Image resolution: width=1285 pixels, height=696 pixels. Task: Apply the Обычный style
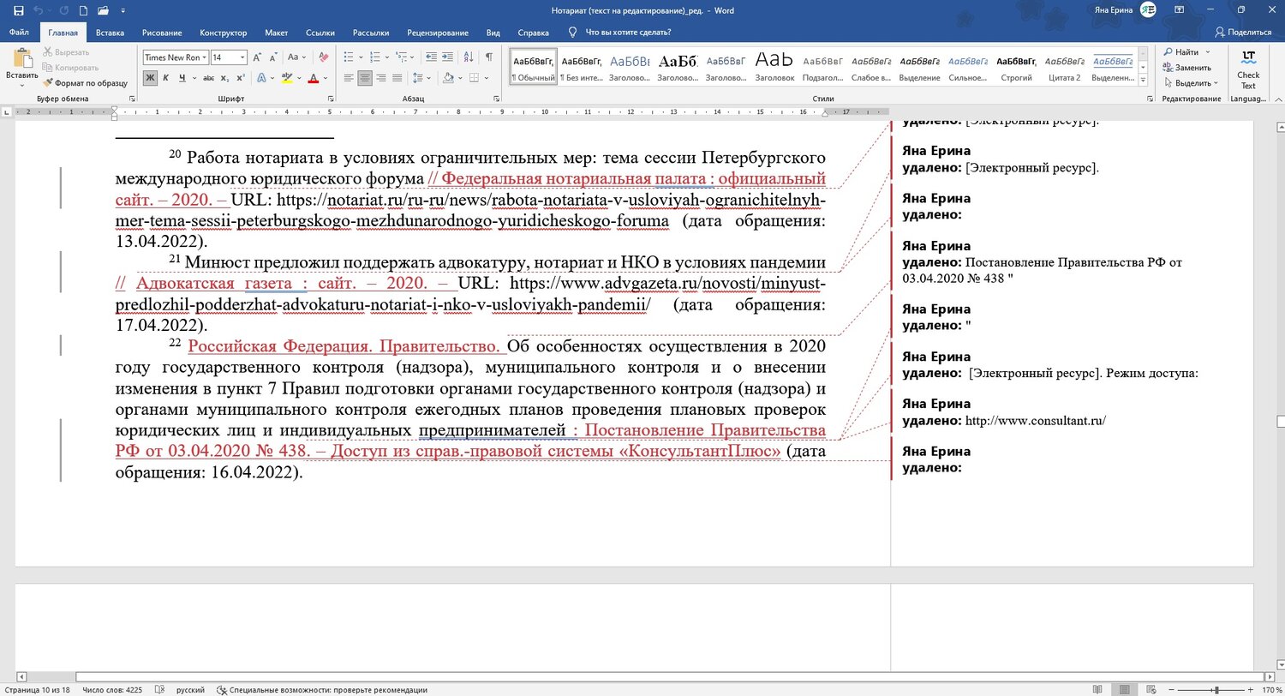533,68
